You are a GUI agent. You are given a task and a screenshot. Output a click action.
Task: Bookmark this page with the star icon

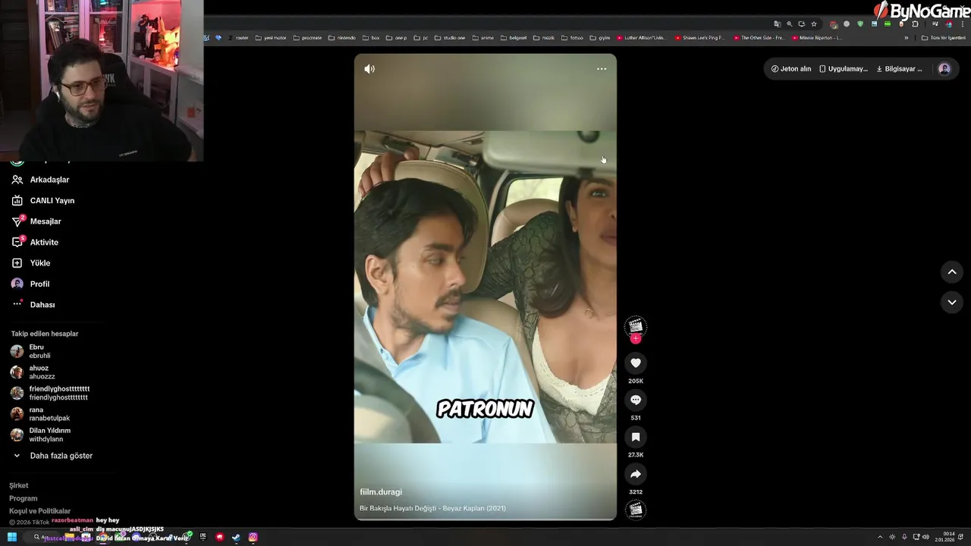[x=814, y=24]
